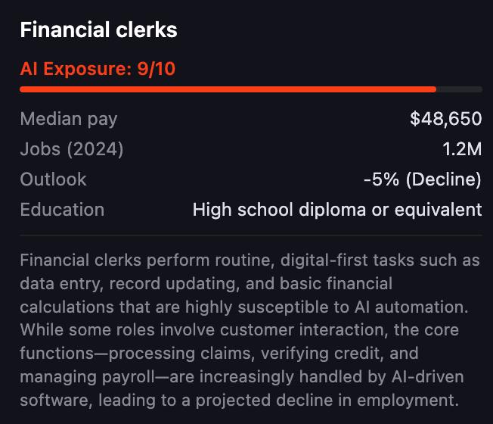The width and height of the screenshot is (493, 424).
Task: Click the -5% (Decline) outlook value
Action: [422, 179]
